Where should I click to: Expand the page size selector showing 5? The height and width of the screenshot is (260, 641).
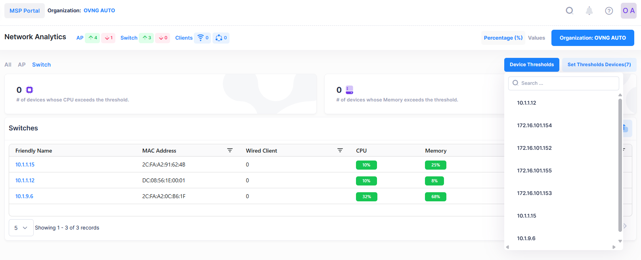21,228
